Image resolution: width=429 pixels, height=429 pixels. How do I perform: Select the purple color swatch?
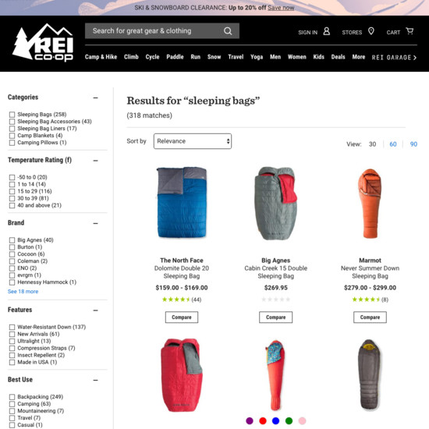[x=250, y=420]
